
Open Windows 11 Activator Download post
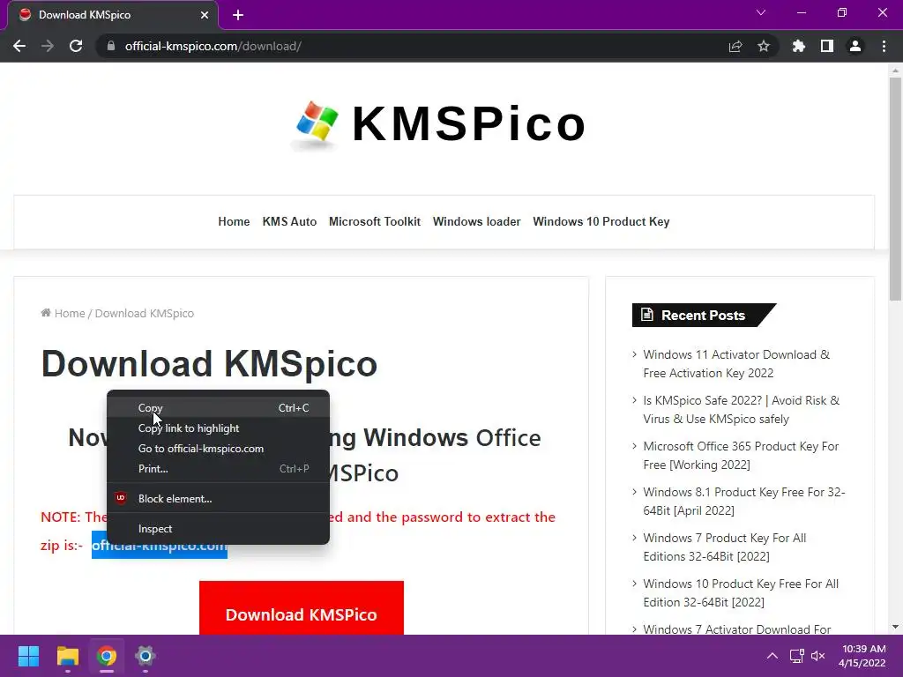click(736, 364)
